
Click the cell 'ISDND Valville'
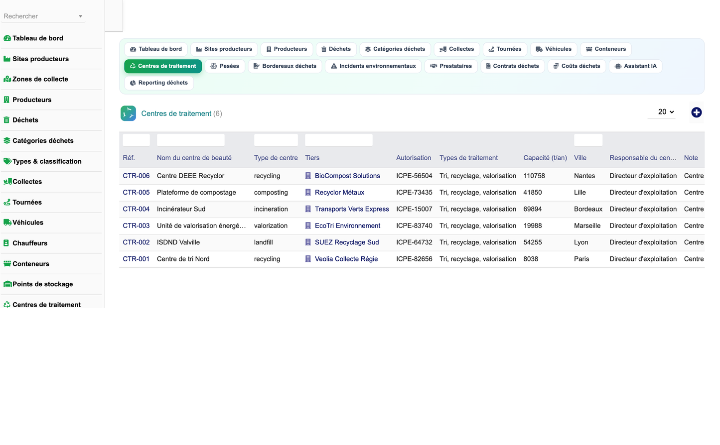point(178,242)
